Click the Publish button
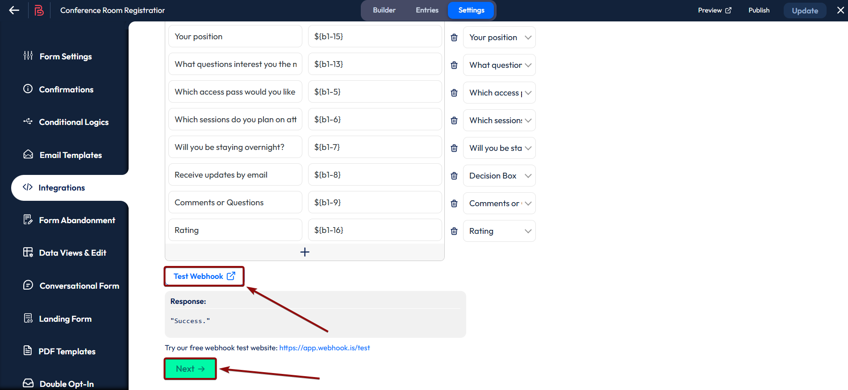 [x=759, y=10]
